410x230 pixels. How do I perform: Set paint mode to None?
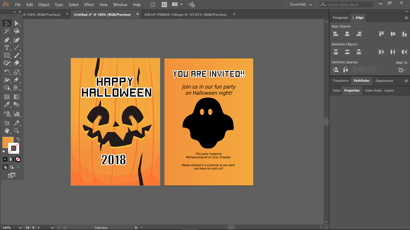[x=18, y=159]
